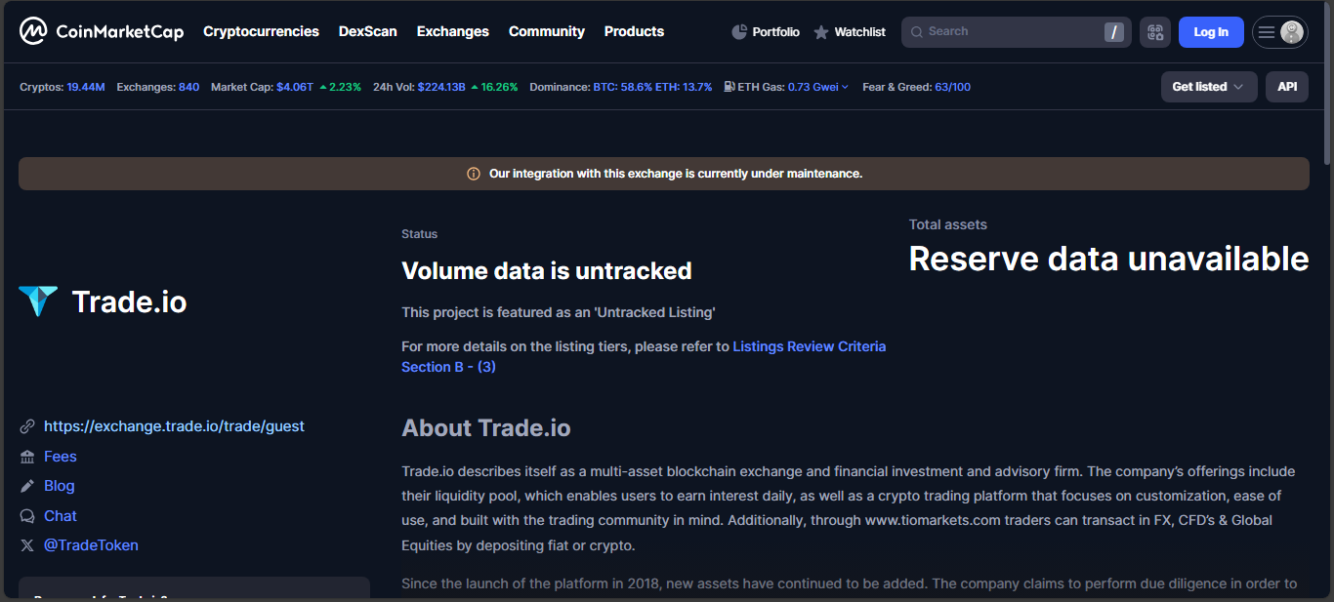Viewport: 1334px width, 602px height.
Task: Open the Cryptocurrencies menu
Action: (x=261, y=31)
